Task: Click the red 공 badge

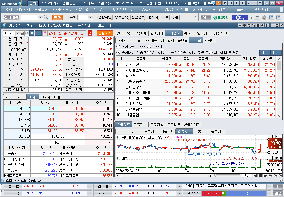Action: click(90, 33)
